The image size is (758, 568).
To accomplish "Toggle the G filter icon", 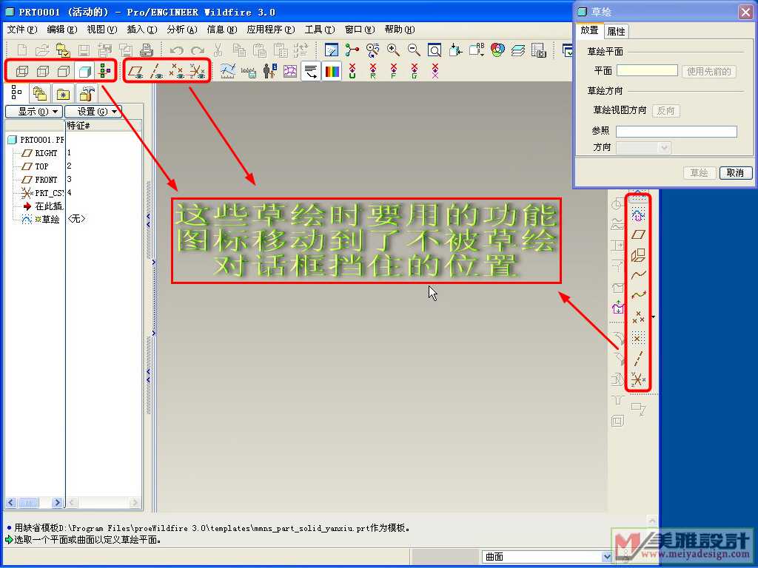I will pyautogui.click(x=415, y=72).
